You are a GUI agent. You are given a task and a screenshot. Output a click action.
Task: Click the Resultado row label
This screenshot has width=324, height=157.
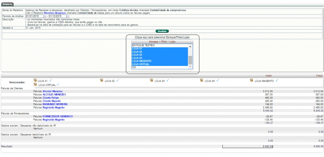coord(7,146)
